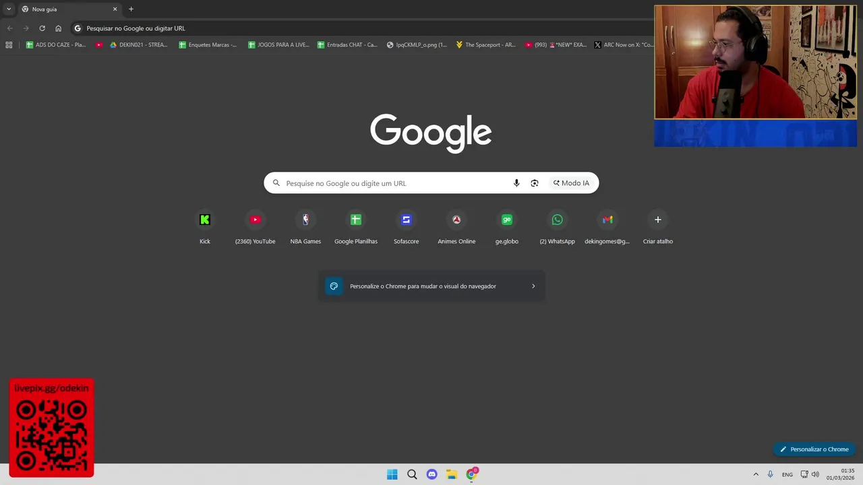Open the network tray icon
This screenshot has height=485, width=863.
tap(804, 474)
